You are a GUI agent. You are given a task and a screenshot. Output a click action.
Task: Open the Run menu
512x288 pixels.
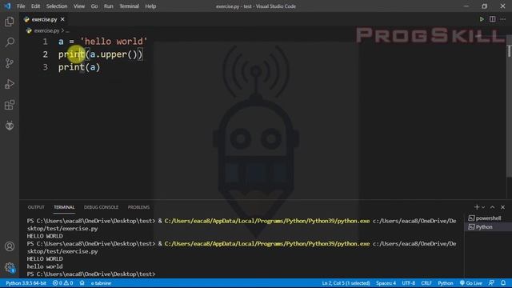[109, 6]
